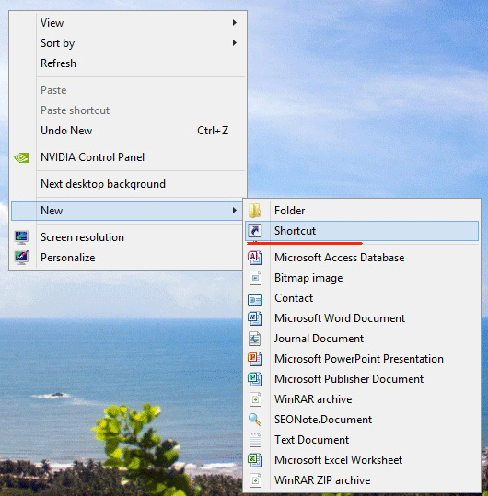Click the WinRAR archive icon
The height and width of the screenshot is (496, 488).
click(255, 399)
